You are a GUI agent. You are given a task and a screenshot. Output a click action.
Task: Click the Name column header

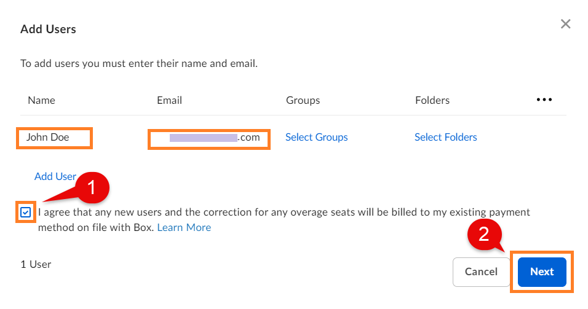pos(41,100)
